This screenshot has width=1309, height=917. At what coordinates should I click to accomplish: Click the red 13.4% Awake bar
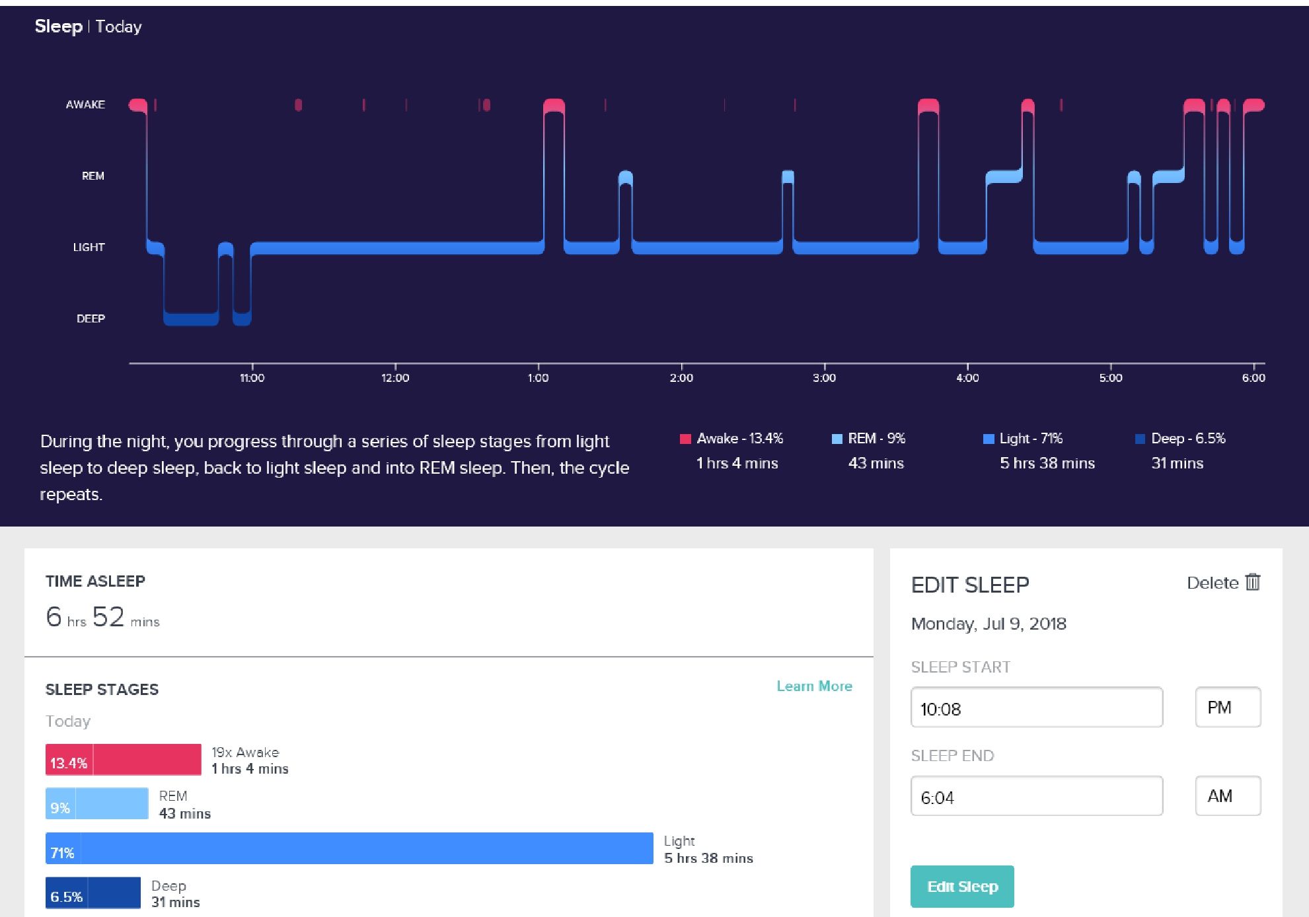tap(124, 760)
